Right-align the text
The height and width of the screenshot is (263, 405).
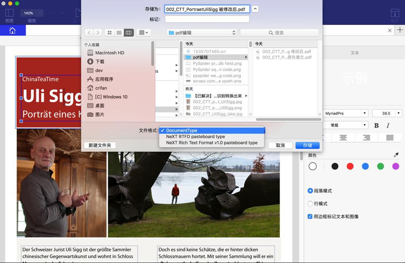(366, 138)
